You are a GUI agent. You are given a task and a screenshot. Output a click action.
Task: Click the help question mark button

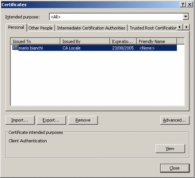(183, 5)
